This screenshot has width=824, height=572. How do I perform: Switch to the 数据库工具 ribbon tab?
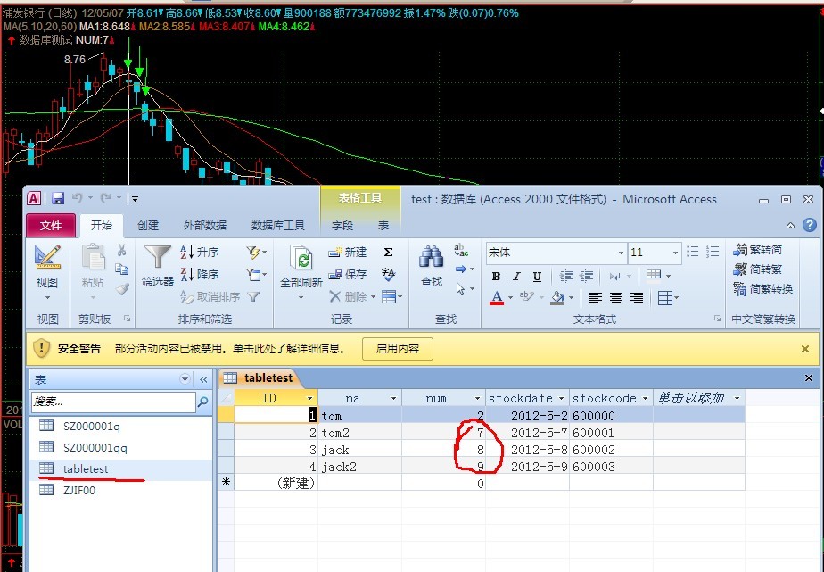278,226
